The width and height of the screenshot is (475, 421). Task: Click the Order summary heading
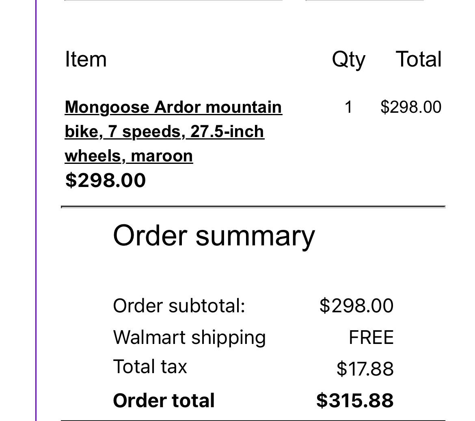pyautogui.click(x=214, y=235)
